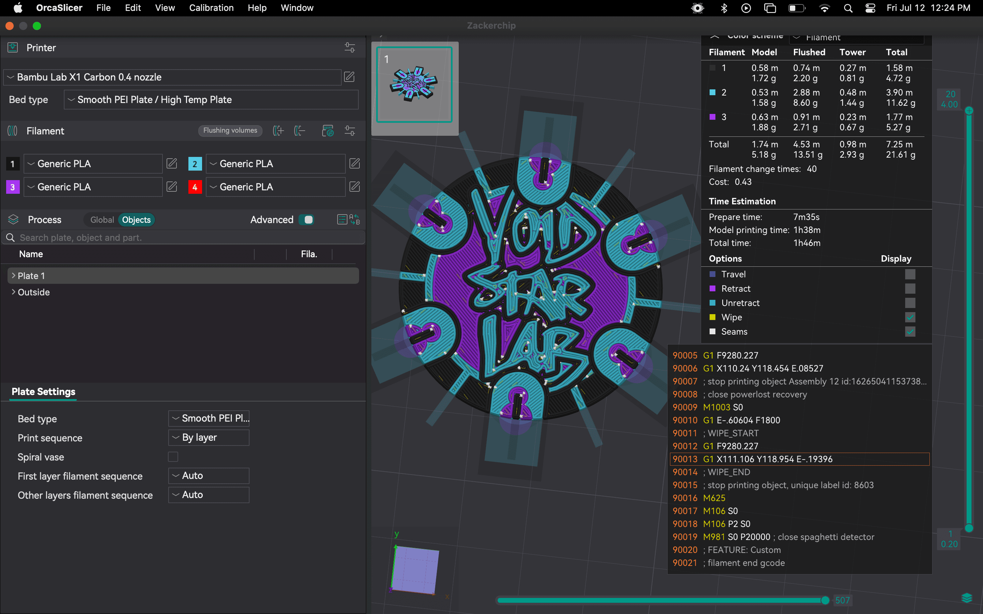Open printer settings sliders icon
This screenshot has width=983, height=614.
(349, 47)
